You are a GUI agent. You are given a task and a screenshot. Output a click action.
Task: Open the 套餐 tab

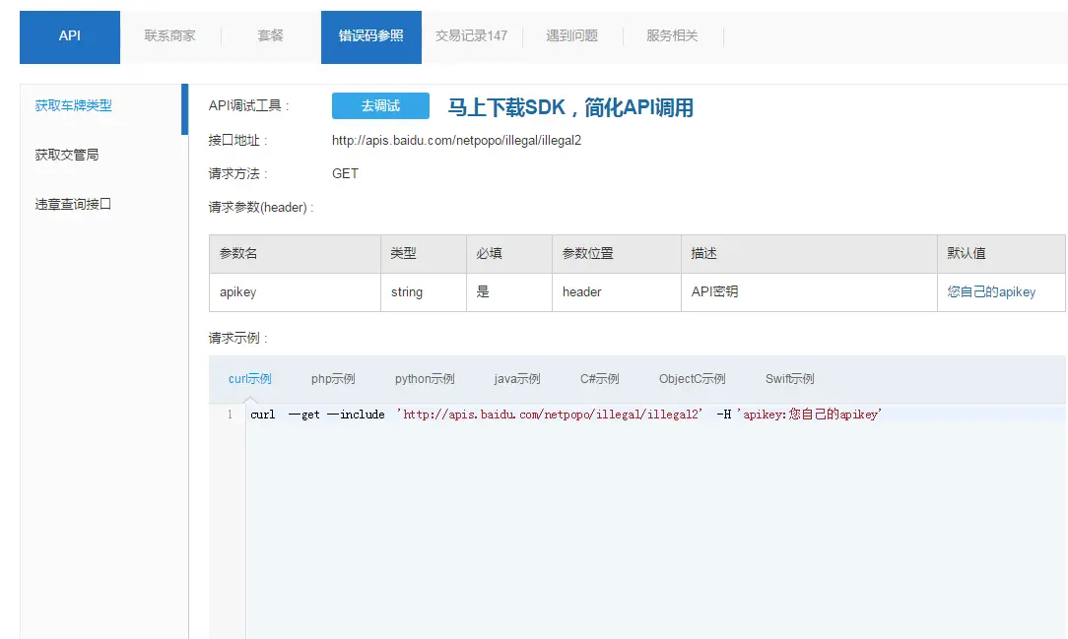point(270,36)
